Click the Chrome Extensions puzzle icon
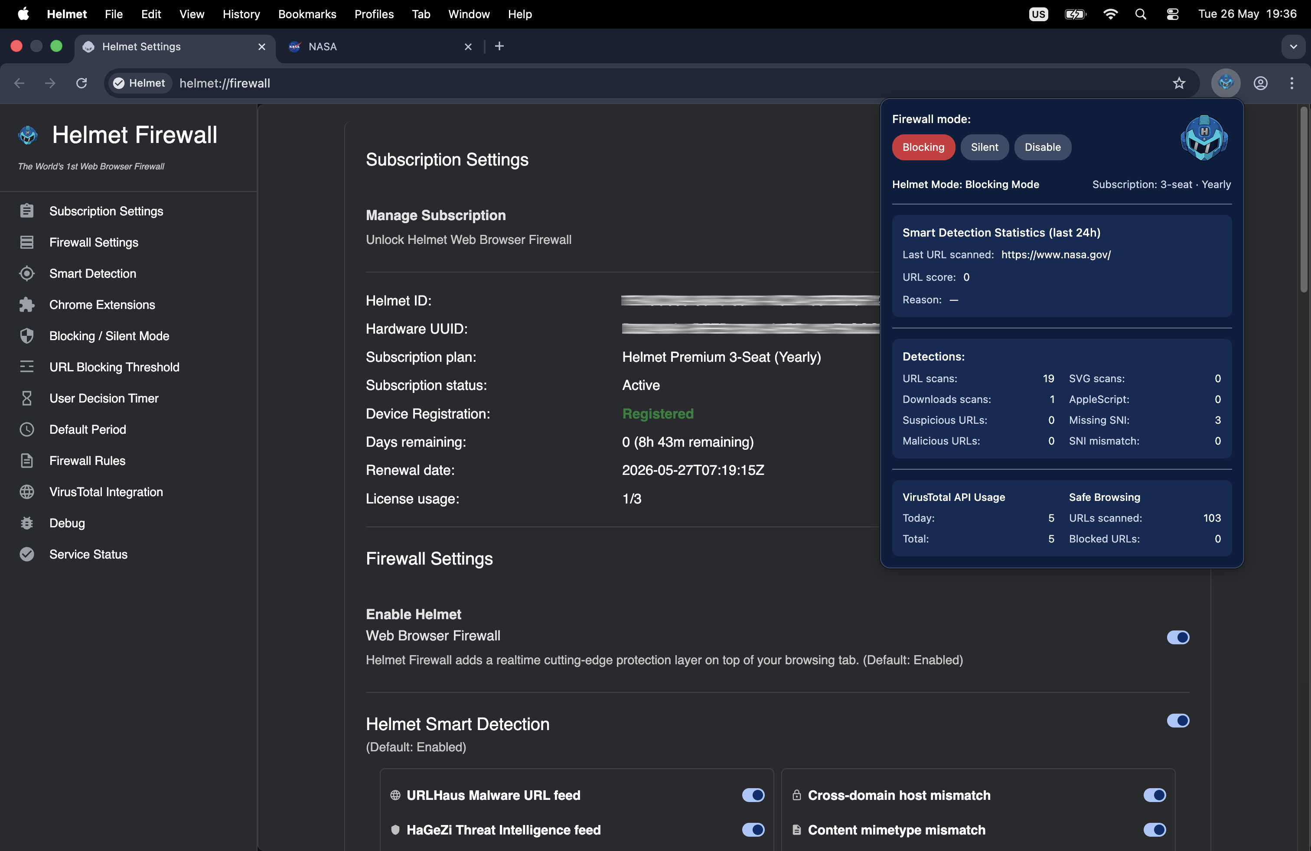 pos(26,305)
